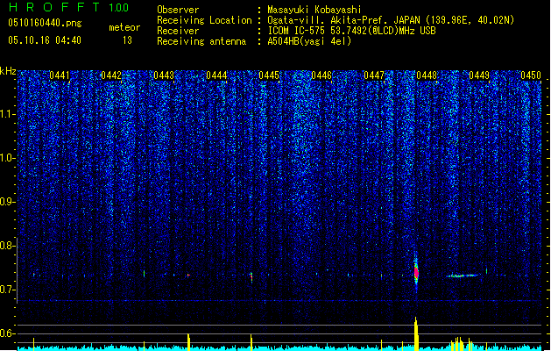Click the 0446 time marker
551x351 pixels.
pos(321,75)
